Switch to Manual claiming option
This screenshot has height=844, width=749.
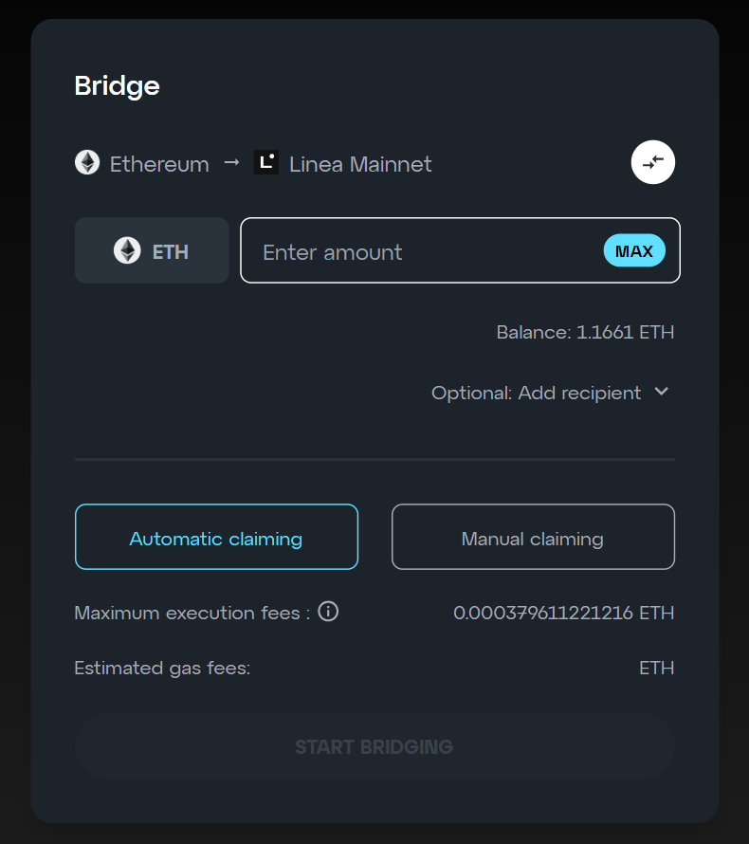pos(533,537)
